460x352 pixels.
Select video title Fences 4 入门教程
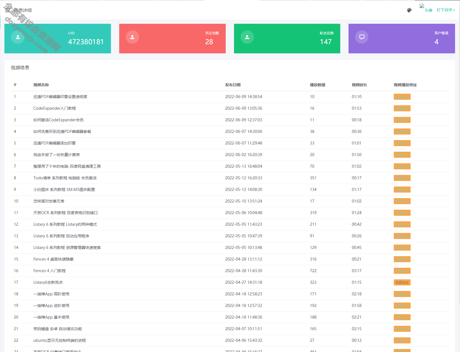(x=49, y=271)
